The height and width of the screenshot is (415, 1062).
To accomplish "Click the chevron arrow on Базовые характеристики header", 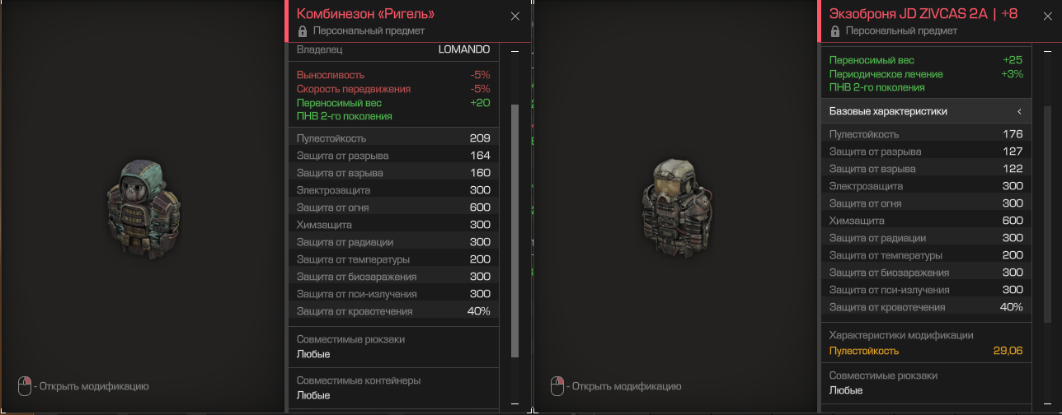I will click(x=1019, y=111).
